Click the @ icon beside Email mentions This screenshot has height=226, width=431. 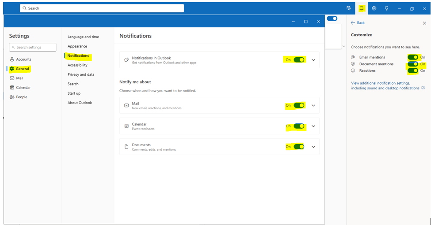[x=353, y=57]
